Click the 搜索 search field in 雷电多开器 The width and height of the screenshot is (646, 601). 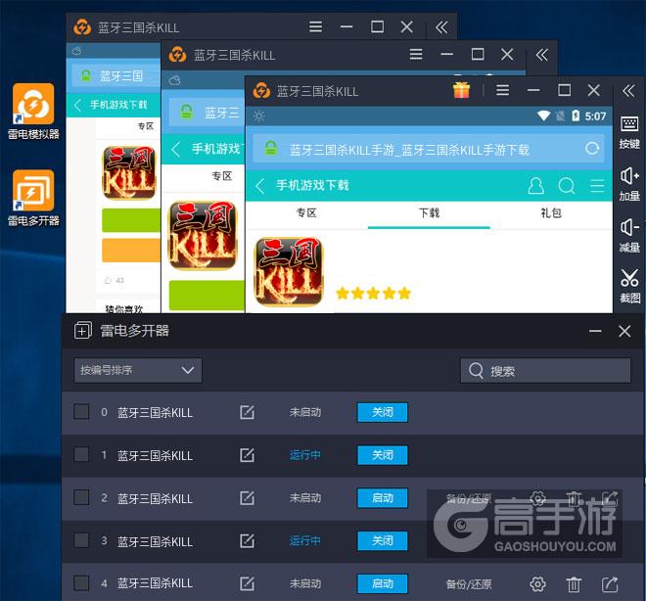click(x=545, y=371)
